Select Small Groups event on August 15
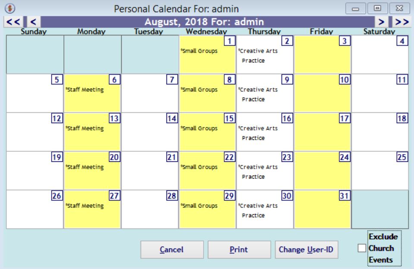 (x=199, y=128)
